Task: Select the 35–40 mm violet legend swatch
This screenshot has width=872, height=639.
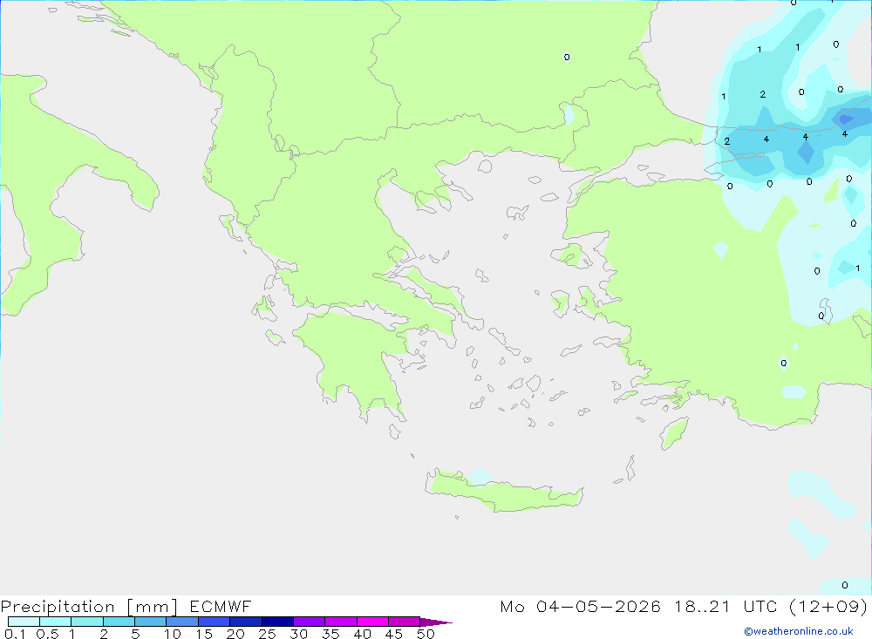Action: [341, 622]
